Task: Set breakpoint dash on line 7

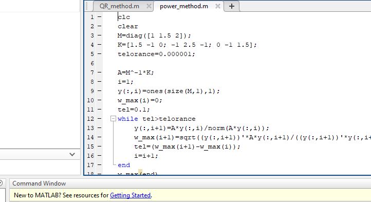Action: click(99, 72)
